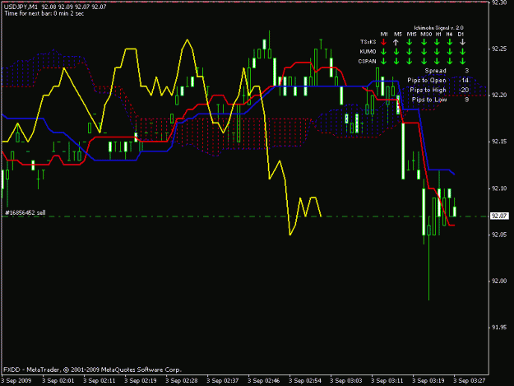
Task: Click 'Time for next bar' countdown text
Action: pyautogui.click(x=44, y=13)
